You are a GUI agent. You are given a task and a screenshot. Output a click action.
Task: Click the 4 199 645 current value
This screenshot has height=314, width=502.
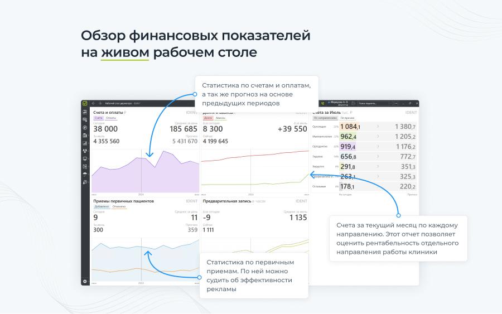(215, 141)
